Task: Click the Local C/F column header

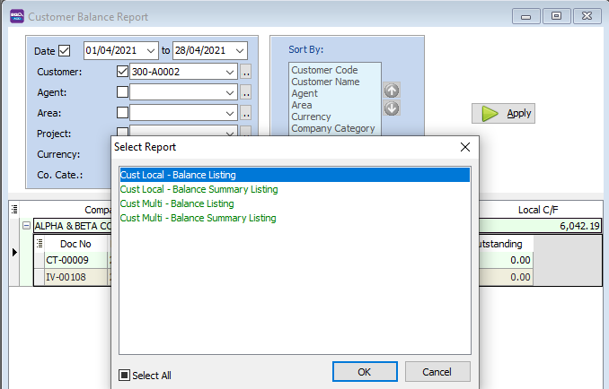Action: point(538,210)
